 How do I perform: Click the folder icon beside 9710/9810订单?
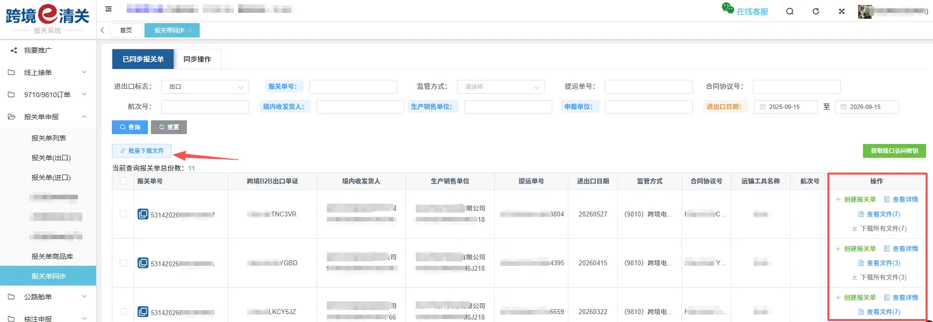pos(11,95)
